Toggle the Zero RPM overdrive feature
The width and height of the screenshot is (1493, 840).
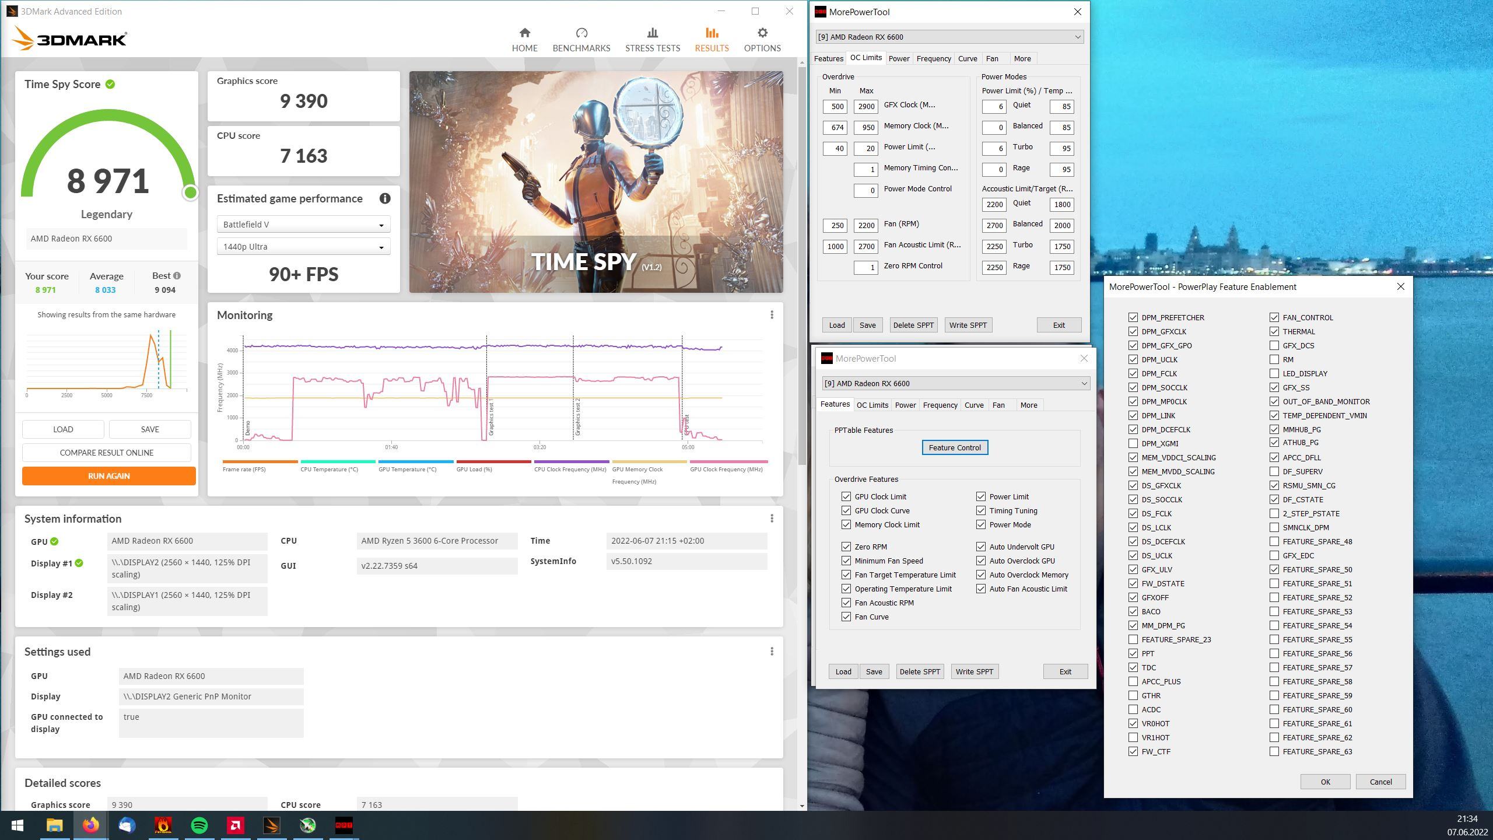846,547
